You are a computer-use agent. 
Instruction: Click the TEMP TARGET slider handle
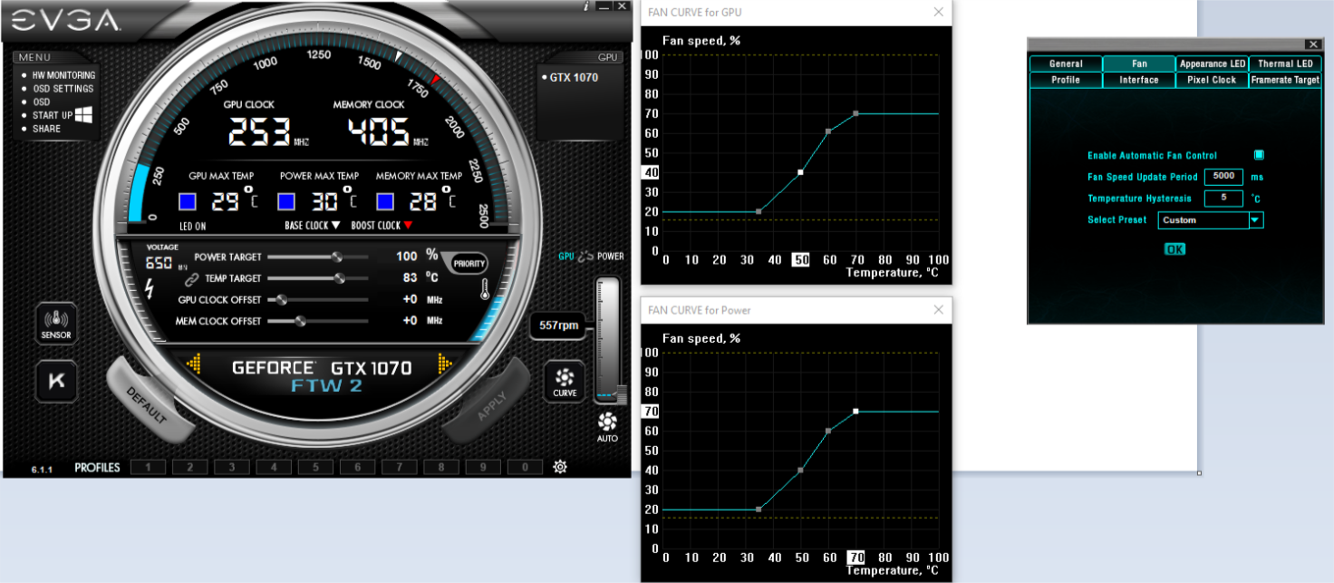pos(340,278)
